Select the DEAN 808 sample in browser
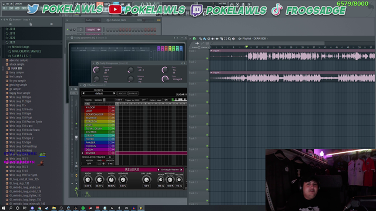 click(x=16, y=69)
